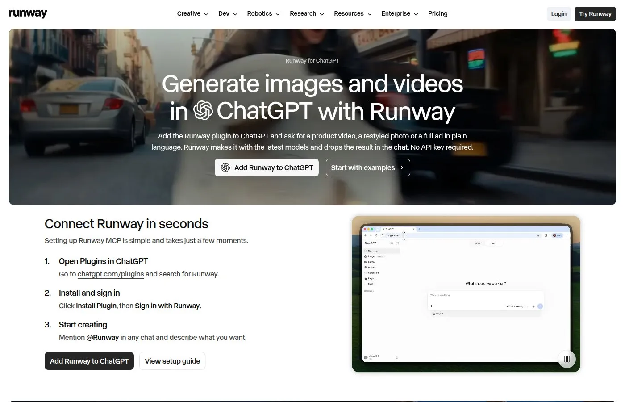The height and width of the screenshot is (402, 625).
Task: Click the runway logo in header
Action: click(28, 13)
